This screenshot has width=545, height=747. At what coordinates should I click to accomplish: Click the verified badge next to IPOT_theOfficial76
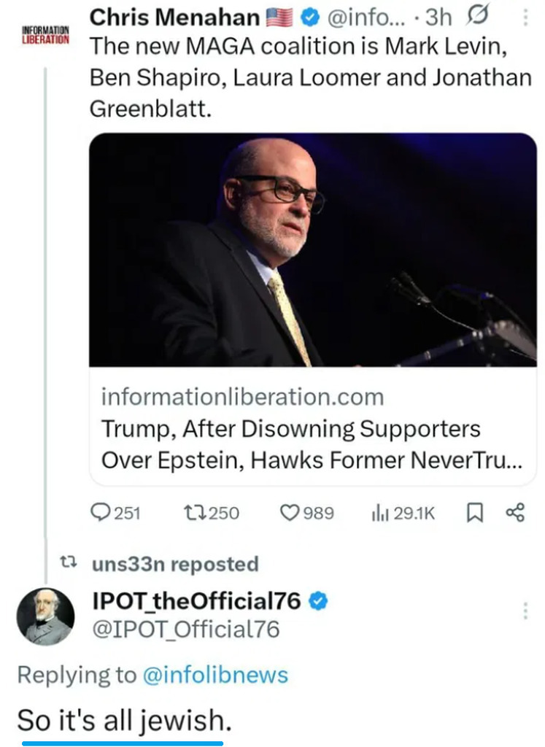click(x=319, y=602)
